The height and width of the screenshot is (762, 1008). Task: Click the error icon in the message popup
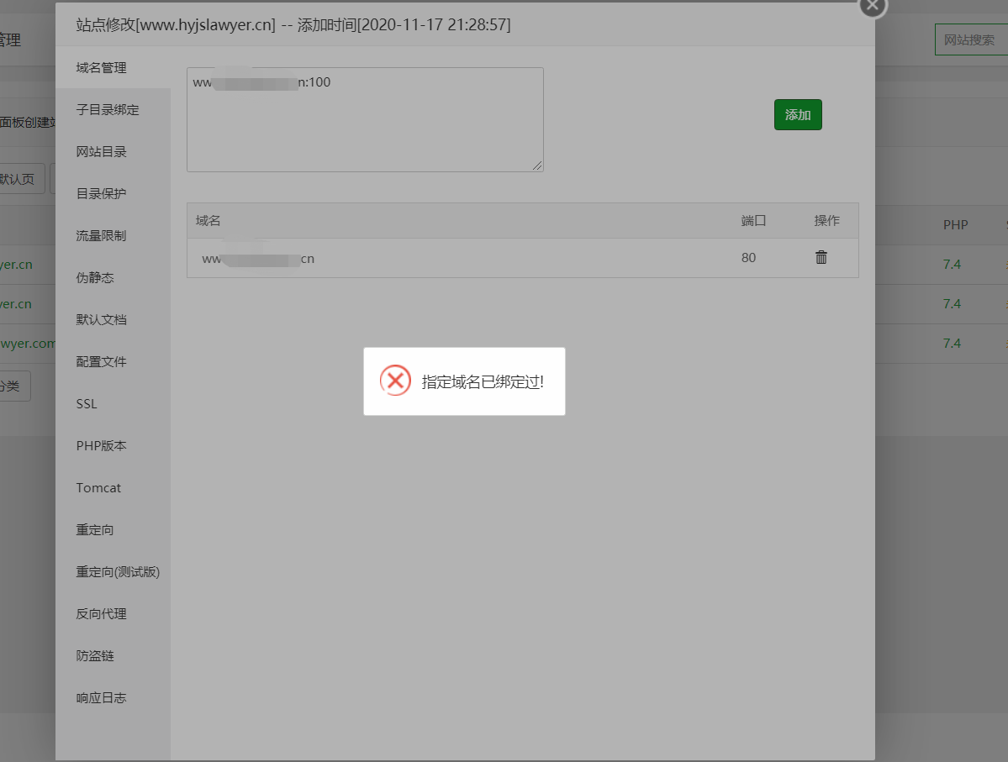tap(395, 381)
